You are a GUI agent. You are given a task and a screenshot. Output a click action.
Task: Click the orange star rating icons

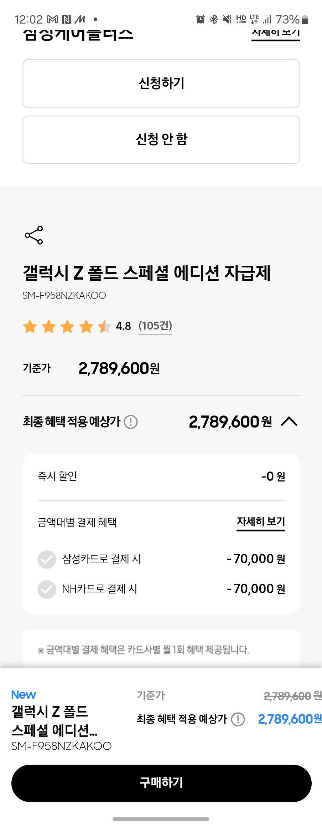pos(67,326)
